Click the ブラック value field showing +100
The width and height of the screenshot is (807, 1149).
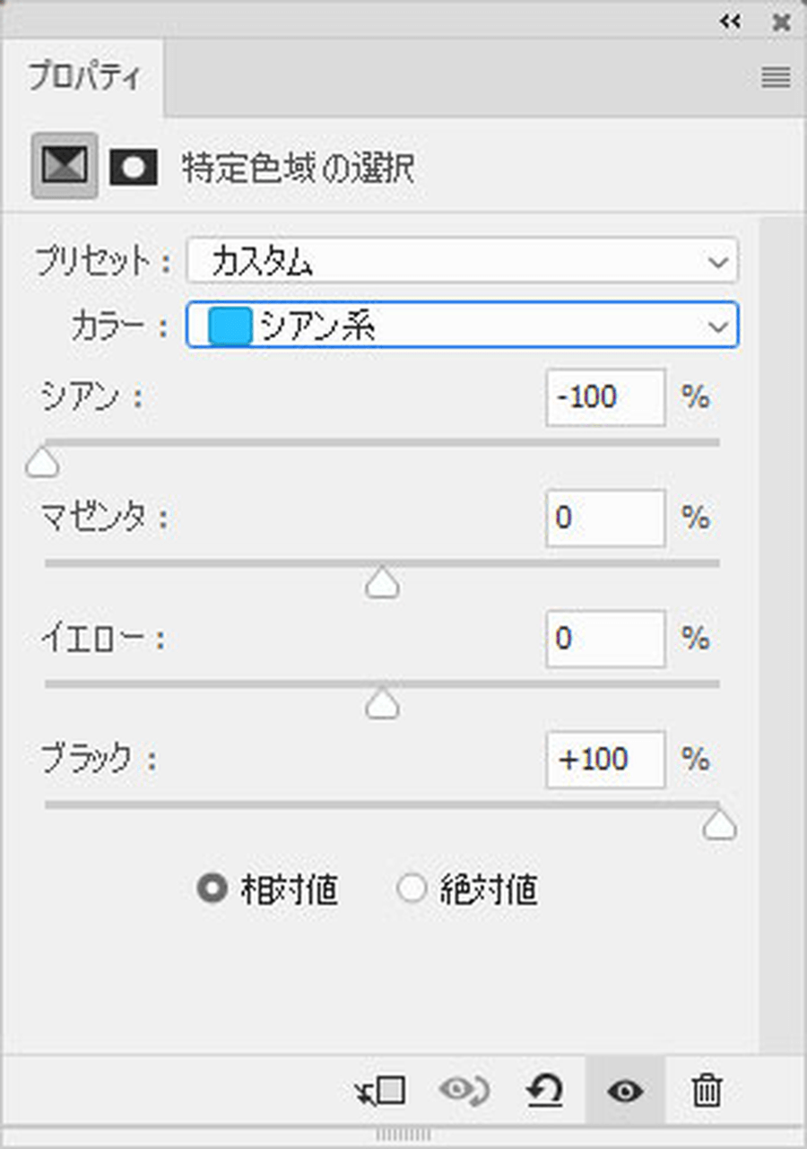tap(605, 760)
